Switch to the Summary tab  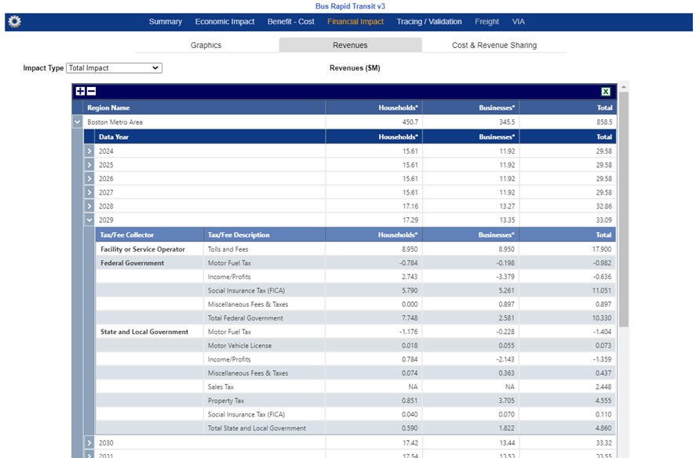[x=165, y=22]
